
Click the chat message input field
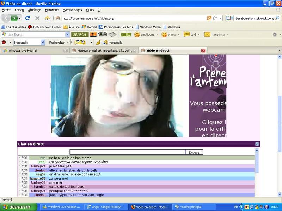[x=128, y=152]
